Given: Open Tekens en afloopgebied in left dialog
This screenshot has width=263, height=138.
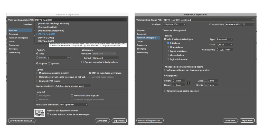Looking at the screenshot, I should 18,38.
